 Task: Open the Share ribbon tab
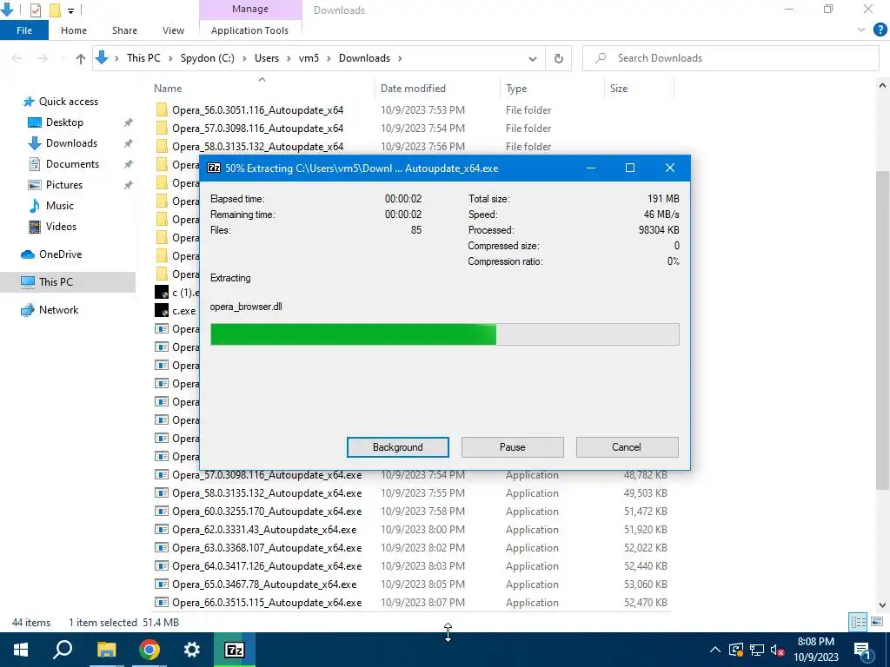pyautogui.click(x=124, y=30)
